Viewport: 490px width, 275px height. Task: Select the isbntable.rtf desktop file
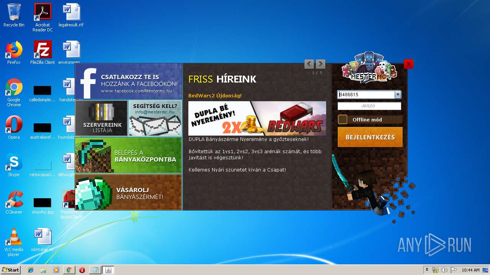42,240
